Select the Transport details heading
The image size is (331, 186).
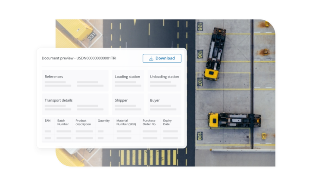point(59,100)
